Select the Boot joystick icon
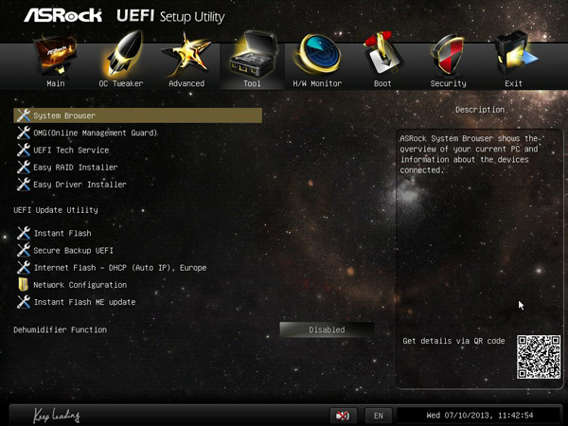 382,54
